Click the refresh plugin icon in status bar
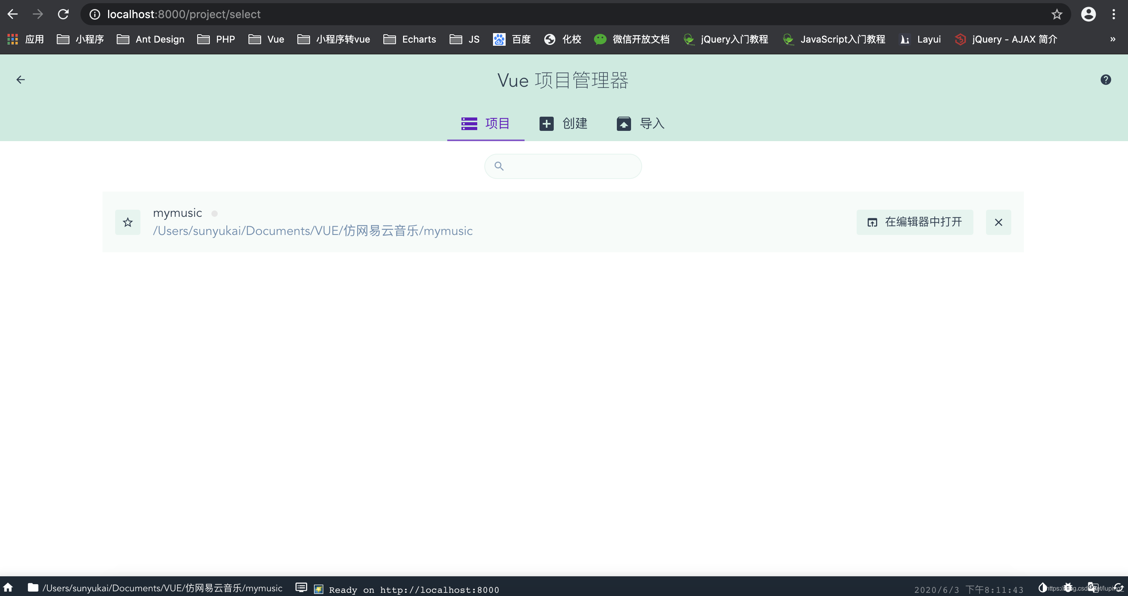1128x596 pixels. 1119,587
